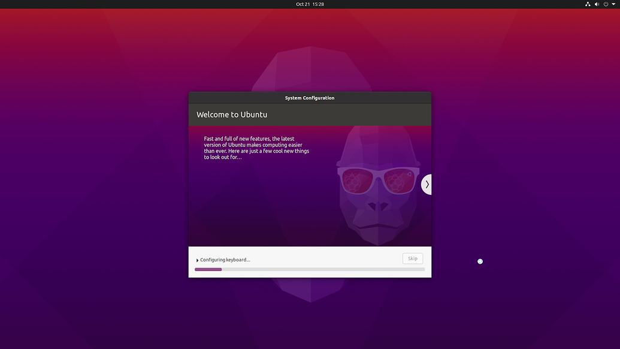
Task: Click the System Configuration title bar
Action: [310, 98]
